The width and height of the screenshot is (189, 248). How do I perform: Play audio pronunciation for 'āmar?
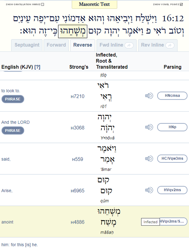coord(149,159)
